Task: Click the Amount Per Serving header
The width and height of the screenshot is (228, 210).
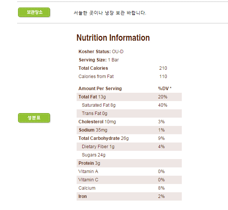Action: pyautogui.click(x=100, y=89)
